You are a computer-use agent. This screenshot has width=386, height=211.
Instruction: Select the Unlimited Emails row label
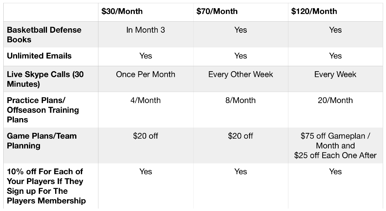coord(39,56)
